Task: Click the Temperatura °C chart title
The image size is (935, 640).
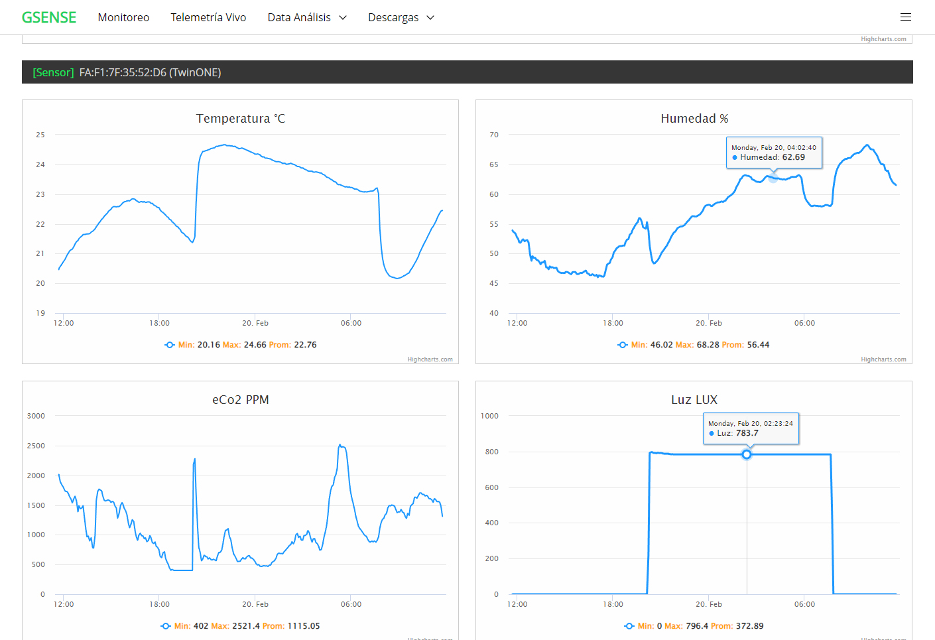Action: pyautogui.click(x=240, y=119)
